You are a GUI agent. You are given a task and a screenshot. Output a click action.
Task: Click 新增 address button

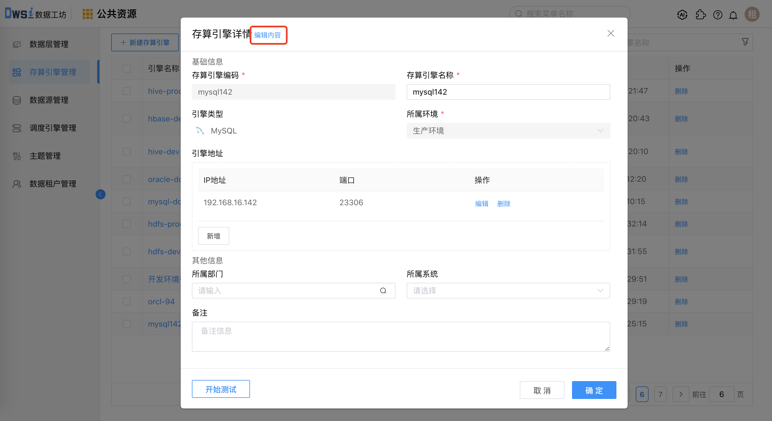(x=213, y=236)
